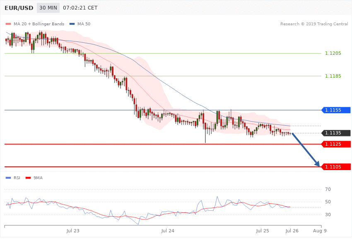Click the Aug 9 date axis label

[320, 231]
